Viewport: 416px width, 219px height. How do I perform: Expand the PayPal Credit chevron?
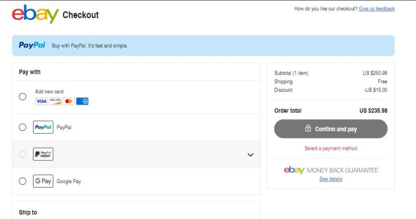tap(251, 155)
